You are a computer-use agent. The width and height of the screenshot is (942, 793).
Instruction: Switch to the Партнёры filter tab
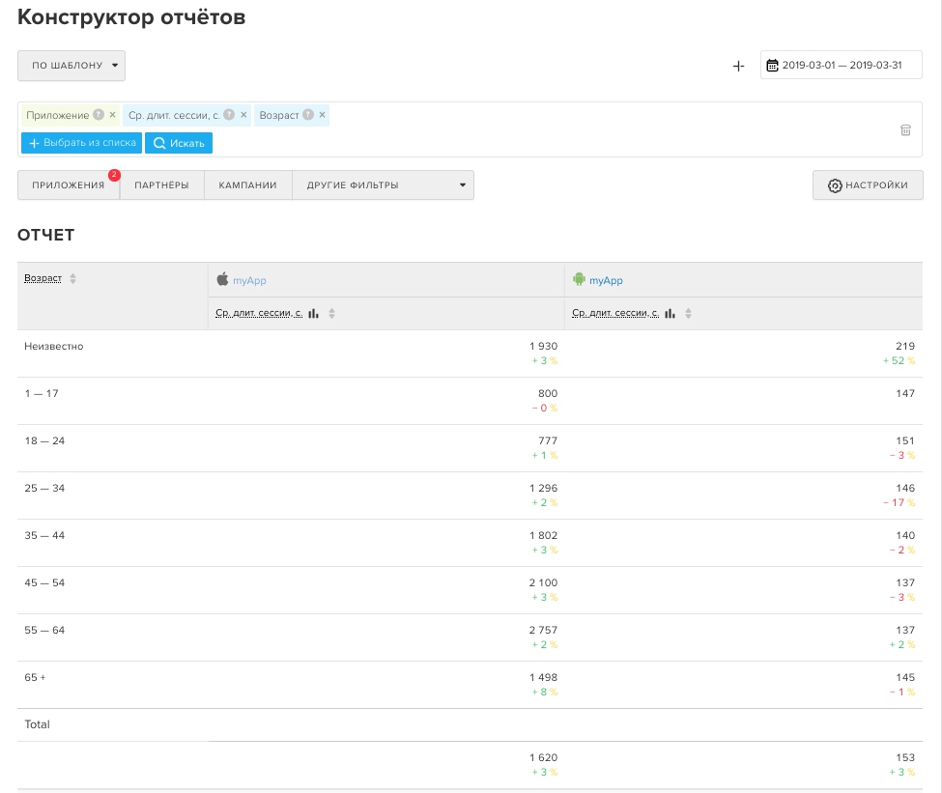(x=161, y=185)
